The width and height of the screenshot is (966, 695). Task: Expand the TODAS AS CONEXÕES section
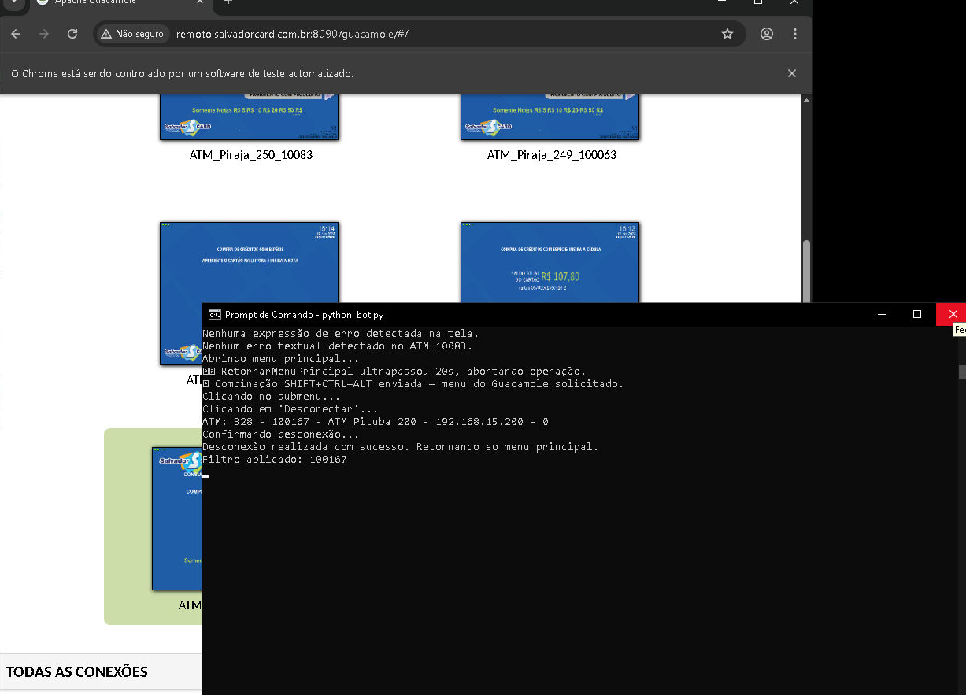coord(77,671)
